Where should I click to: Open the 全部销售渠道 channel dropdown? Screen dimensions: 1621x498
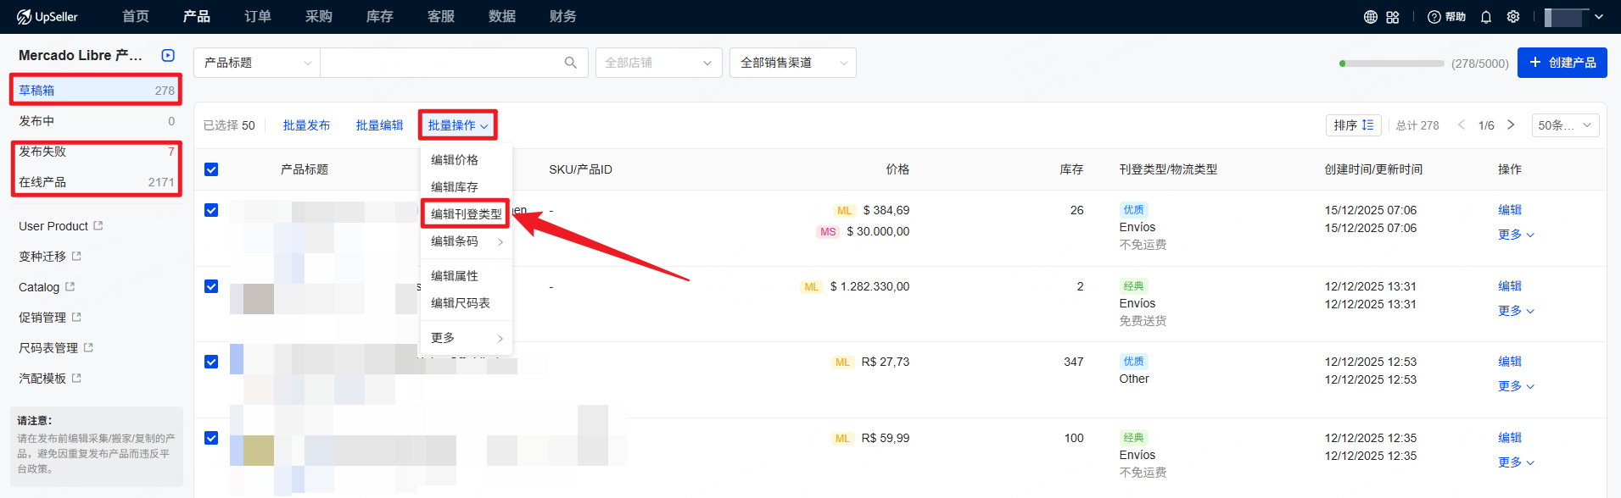pyautogui.click(x=792, y=63)
